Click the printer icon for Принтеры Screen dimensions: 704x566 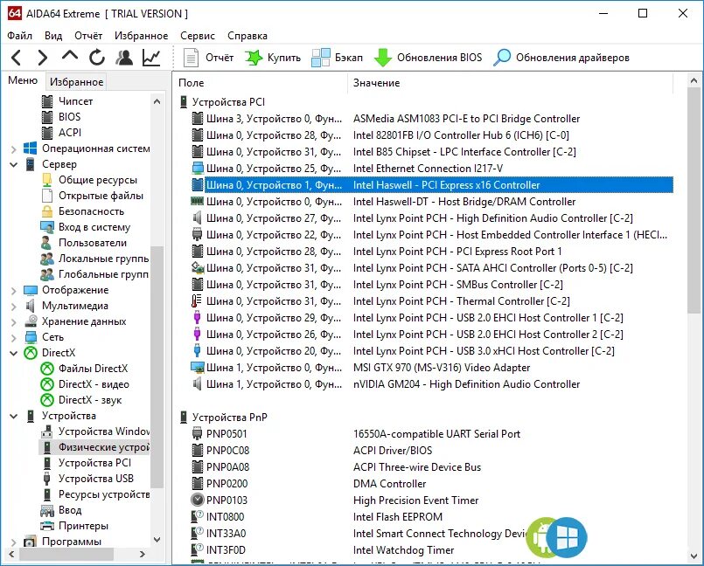(x=47, y=526)
